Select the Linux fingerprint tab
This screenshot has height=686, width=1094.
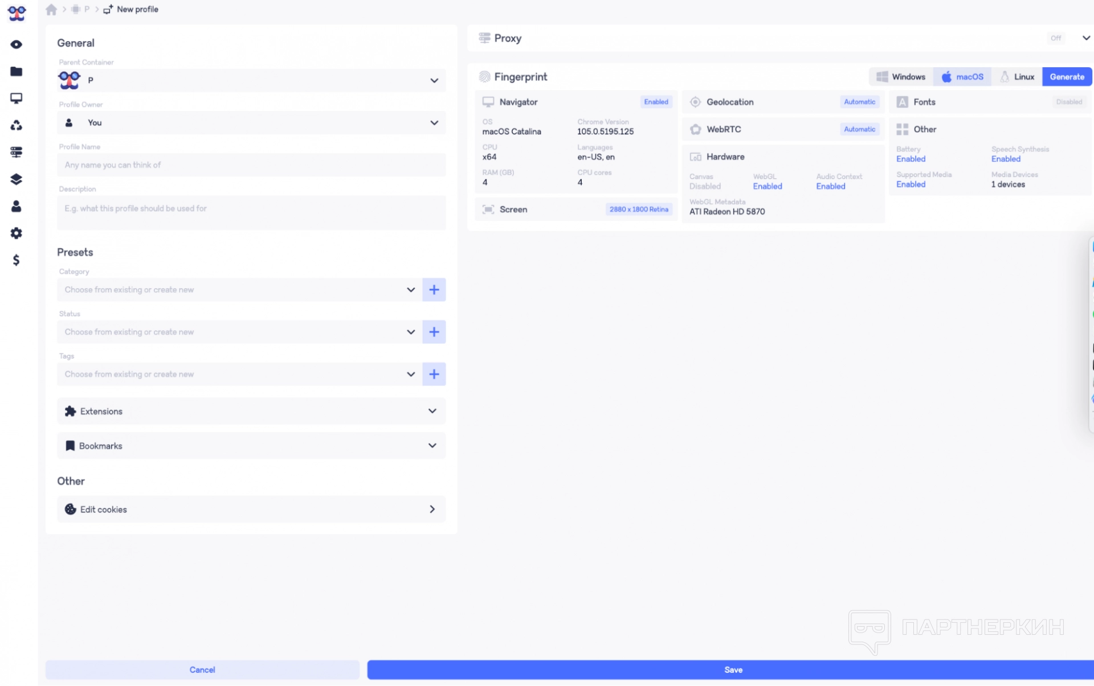pyautogui.click(x=1017, y=77)
